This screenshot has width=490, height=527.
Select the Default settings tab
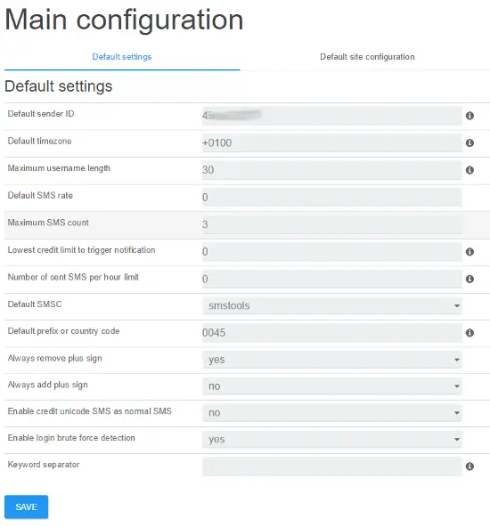click(x=122, y=57)
